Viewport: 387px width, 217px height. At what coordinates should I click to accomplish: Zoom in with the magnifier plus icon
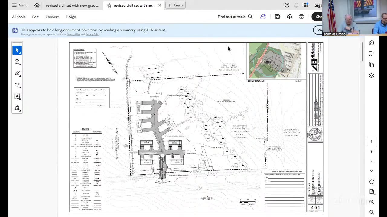pyautogui.click(x=372, y=202)
